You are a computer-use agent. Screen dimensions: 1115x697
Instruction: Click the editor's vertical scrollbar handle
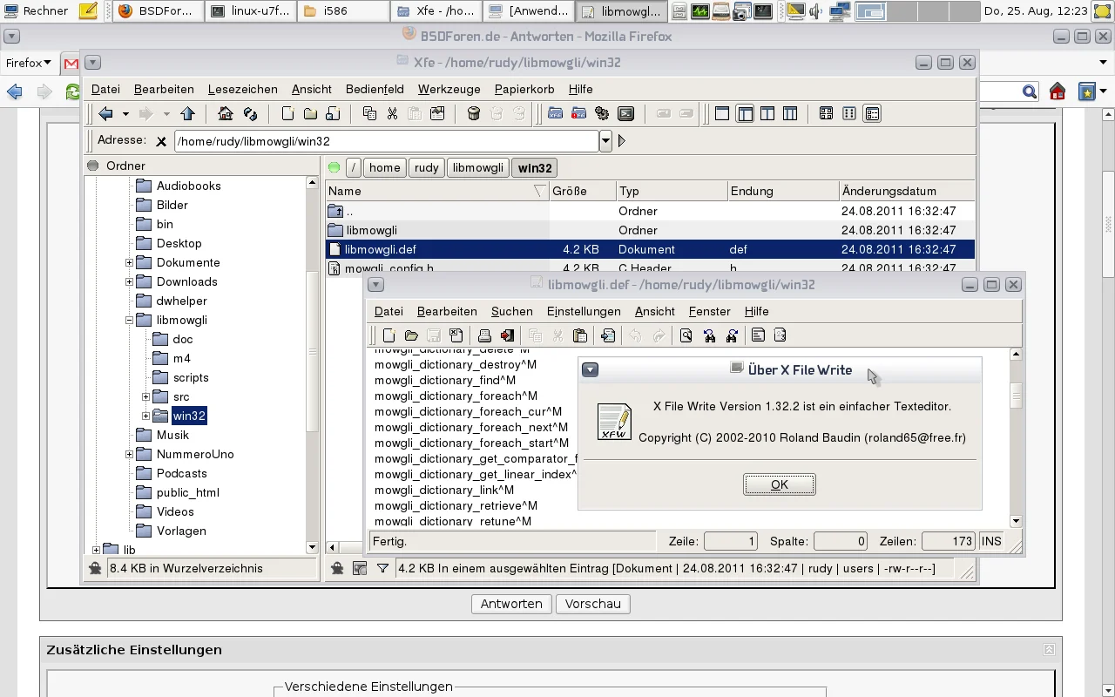[1016, 396]
